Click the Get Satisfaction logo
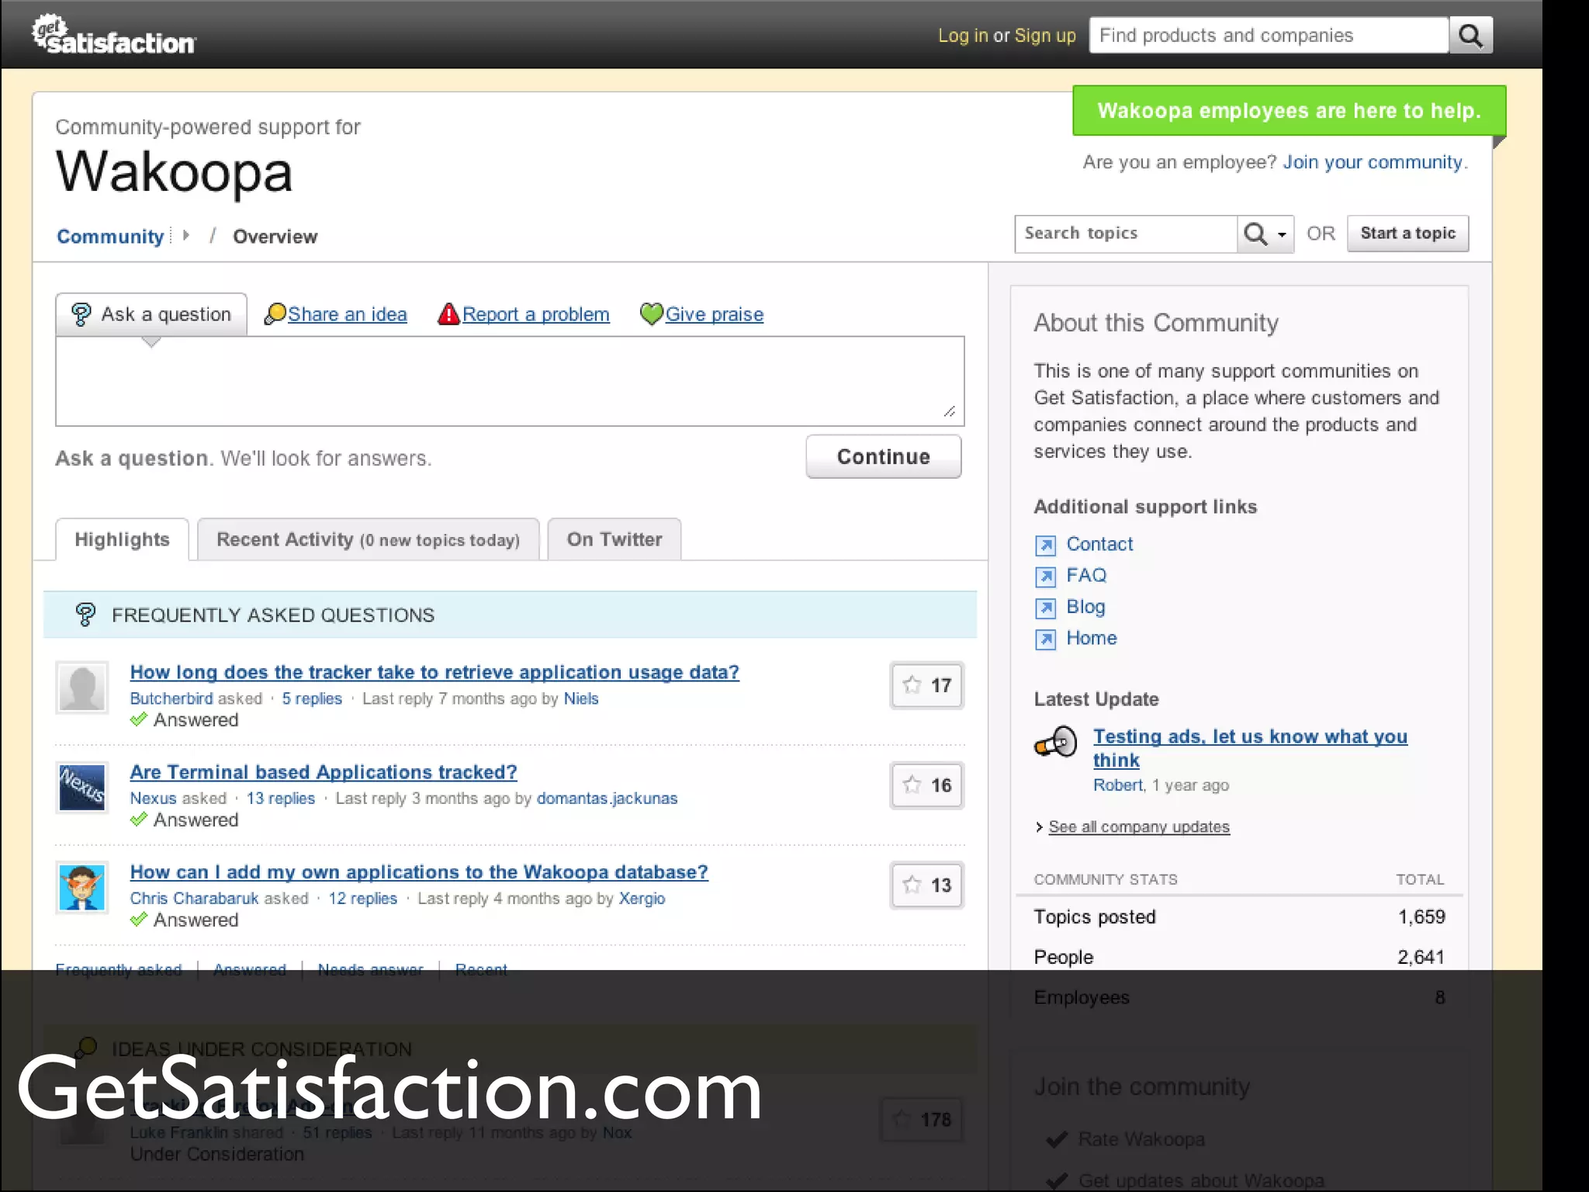This screenshot has height=1192, width=1589. pos(113,35)
